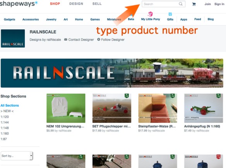Click the Gifts present icon
This screenshot has width=226, height=168.
170,14
